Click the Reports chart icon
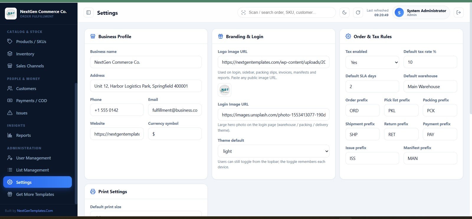Image resolution: width=472 pixels, height=219 pixels. (x=10, y=135)
